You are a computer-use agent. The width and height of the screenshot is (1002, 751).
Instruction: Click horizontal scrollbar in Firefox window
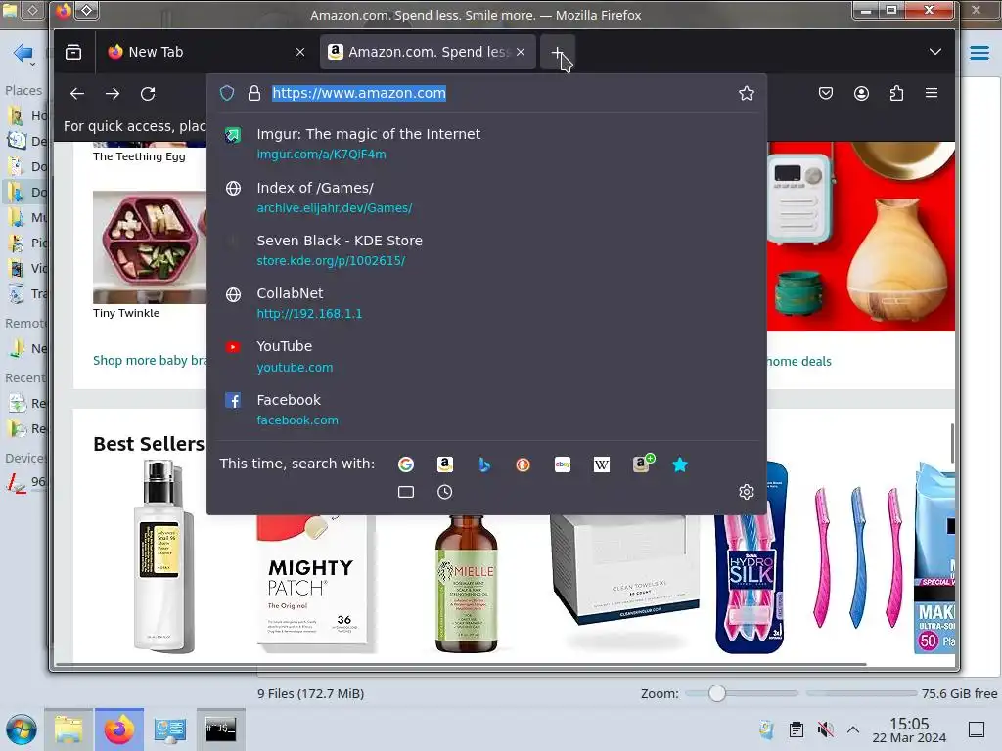460,664
